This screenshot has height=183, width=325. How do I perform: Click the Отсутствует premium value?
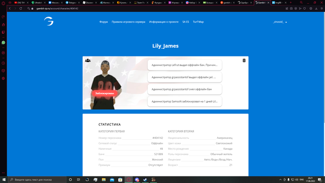click(x=155, y=165)
